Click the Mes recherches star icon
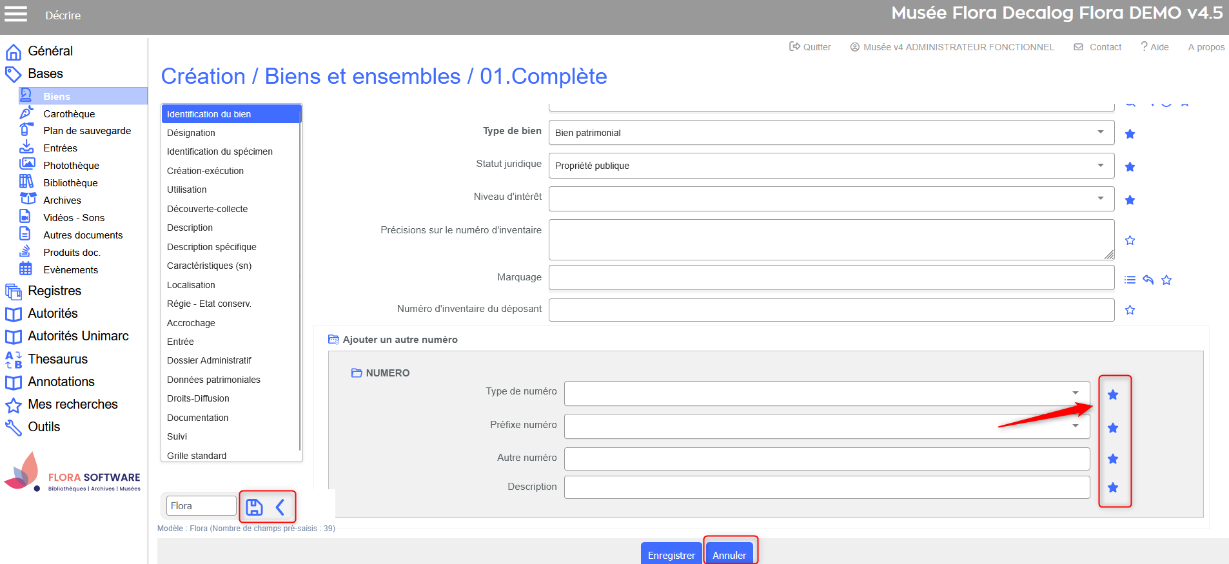Image resolution: width=1229 pixels, height=564 pixels. pos(14,405)
